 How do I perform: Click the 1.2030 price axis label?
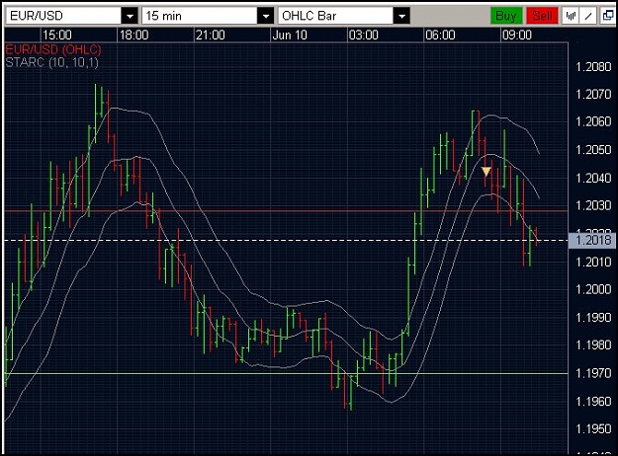[593, 205]
